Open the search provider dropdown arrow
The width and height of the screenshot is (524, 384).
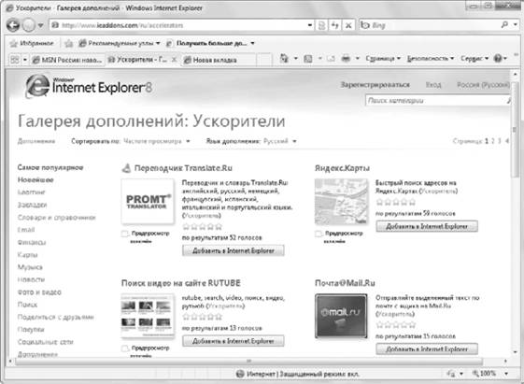tap(516, 25)
